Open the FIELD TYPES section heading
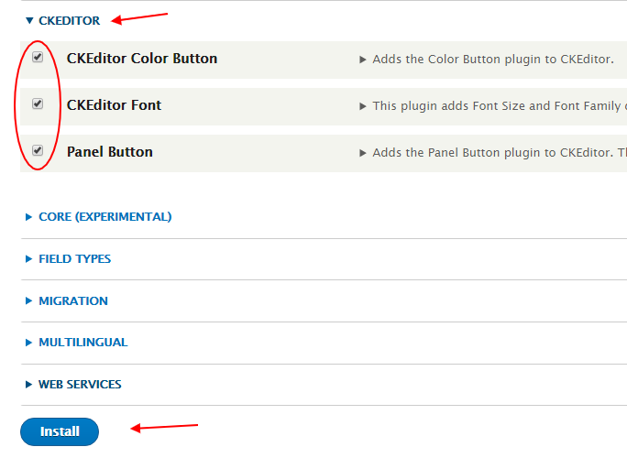627x458 pixels. click(74, 259)
